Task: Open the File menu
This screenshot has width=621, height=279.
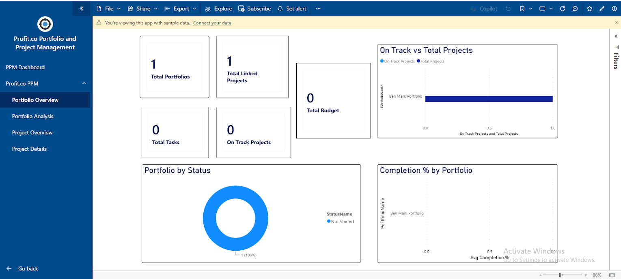Action: (109, 9)
